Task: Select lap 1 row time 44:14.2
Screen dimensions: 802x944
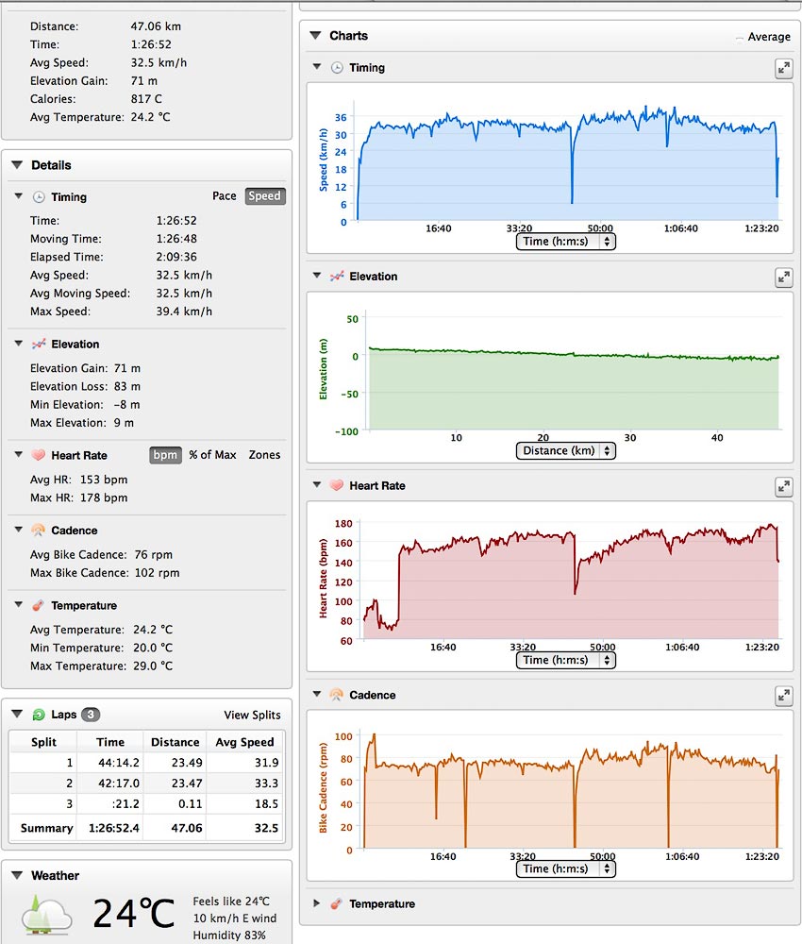Action: point(119,762)
